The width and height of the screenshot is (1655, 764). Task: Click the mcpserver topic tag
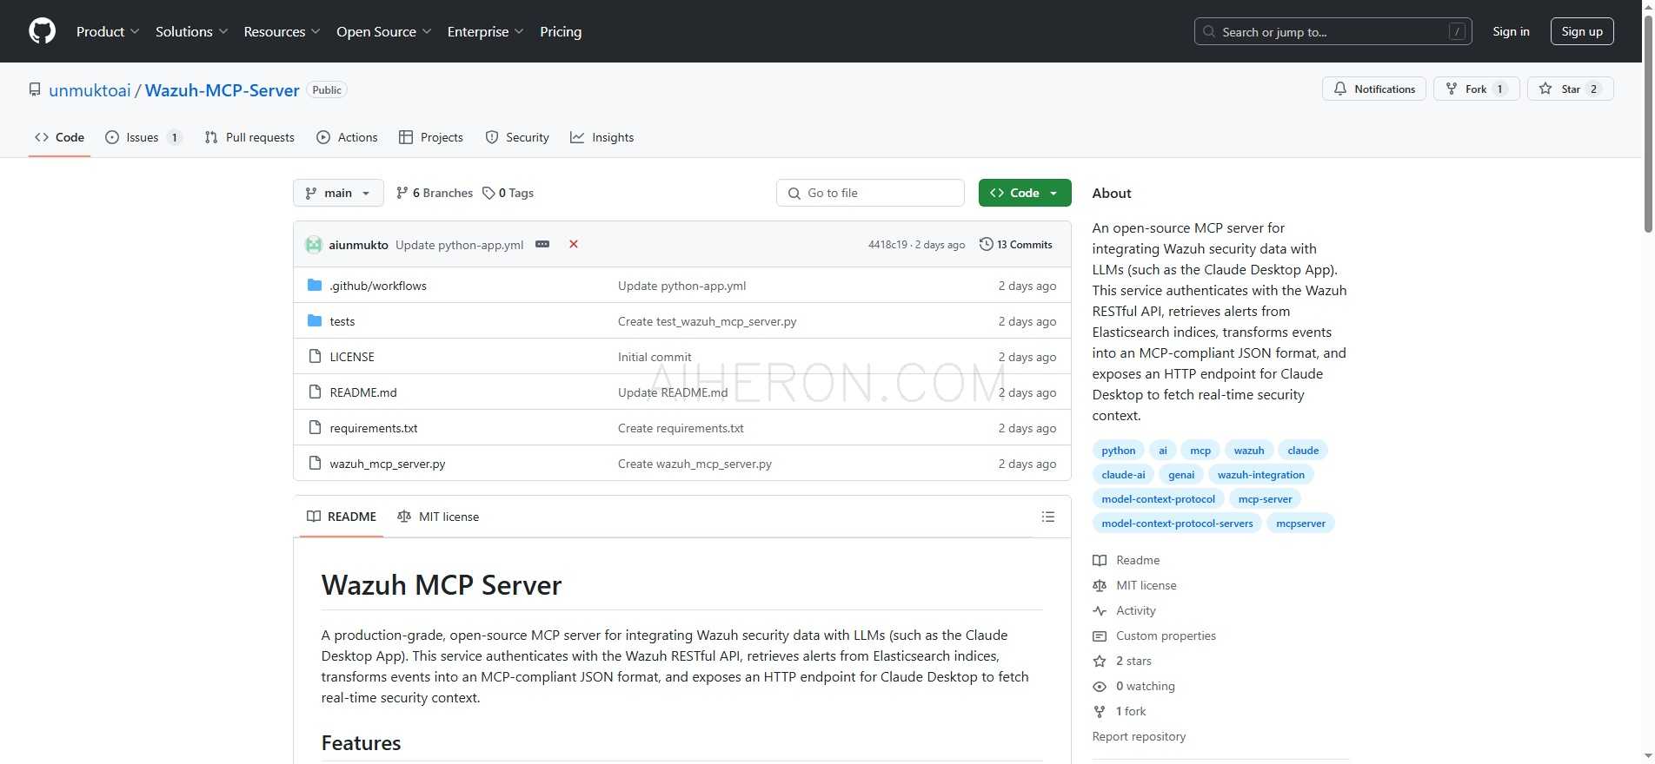coord(1300,523)
